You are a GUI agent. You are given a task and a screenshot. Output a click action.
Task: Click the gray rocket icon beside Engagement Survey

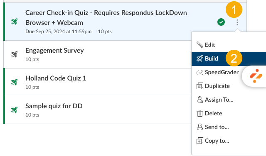14,54
